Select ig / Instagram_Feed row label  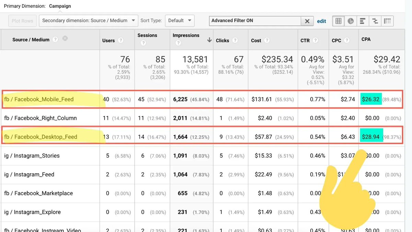click(x=29, y=175)
